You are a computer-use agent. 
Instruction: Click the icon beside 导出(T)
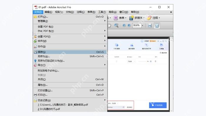click(35, 65)
